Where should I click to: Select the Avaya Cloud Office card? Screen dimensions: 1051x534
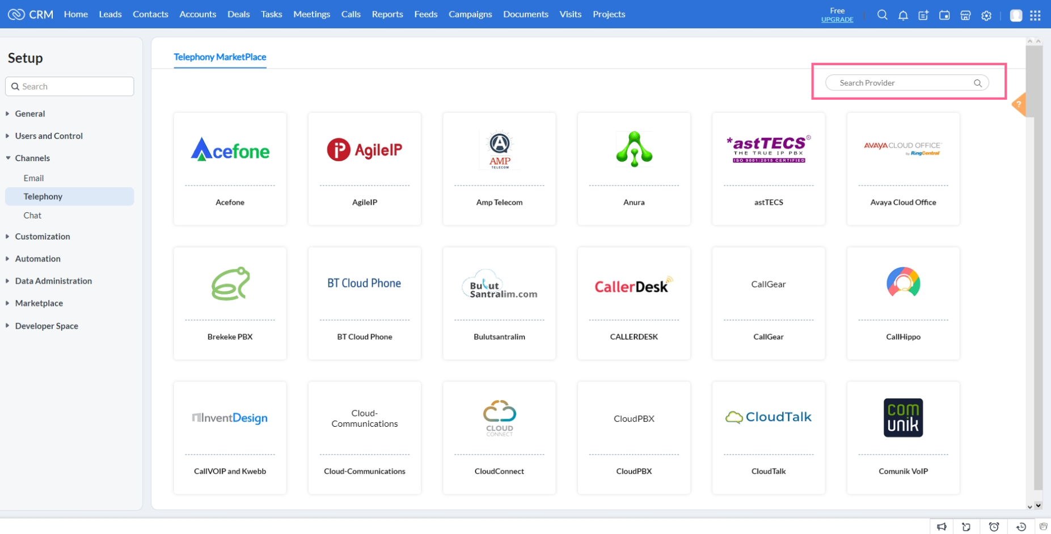pos(903,169)
